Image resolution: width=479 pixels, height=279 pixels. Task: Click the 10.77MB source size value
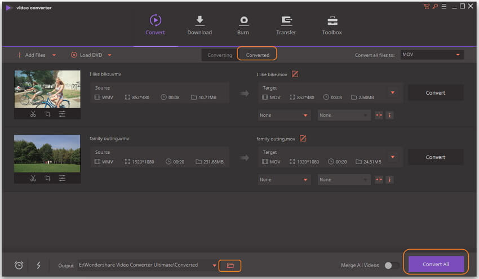pos(207,98)
